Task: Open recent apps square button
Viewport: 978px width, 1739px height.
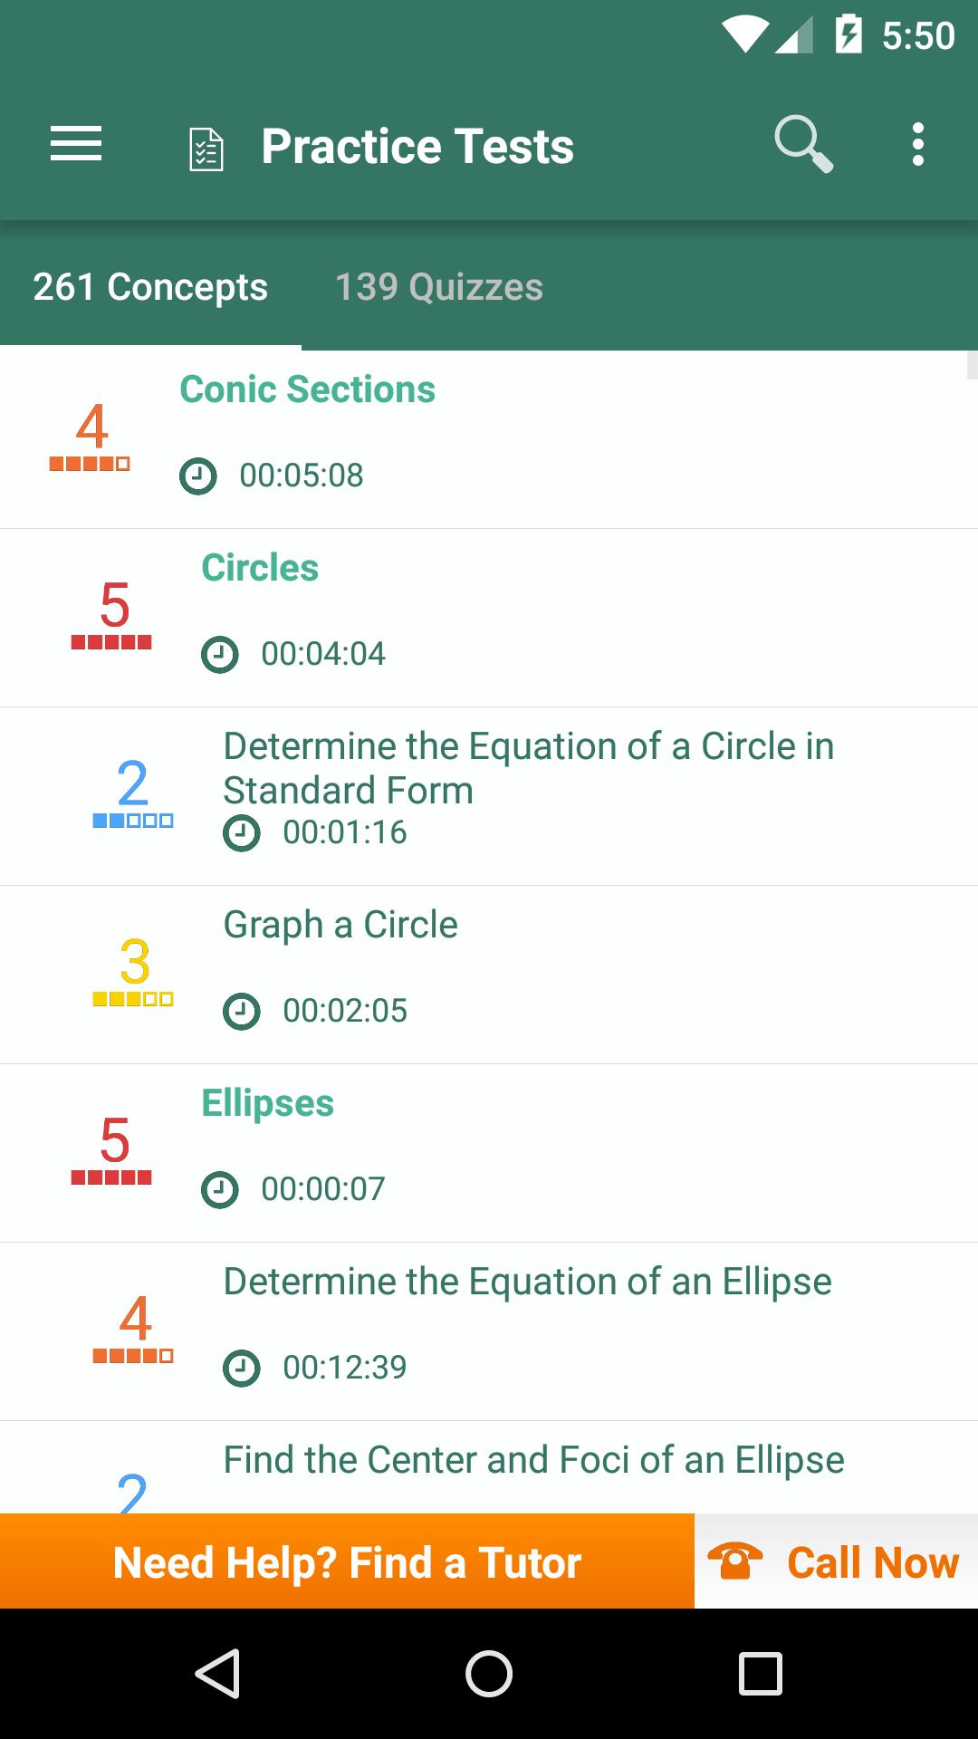Action: click(761, 1673)
